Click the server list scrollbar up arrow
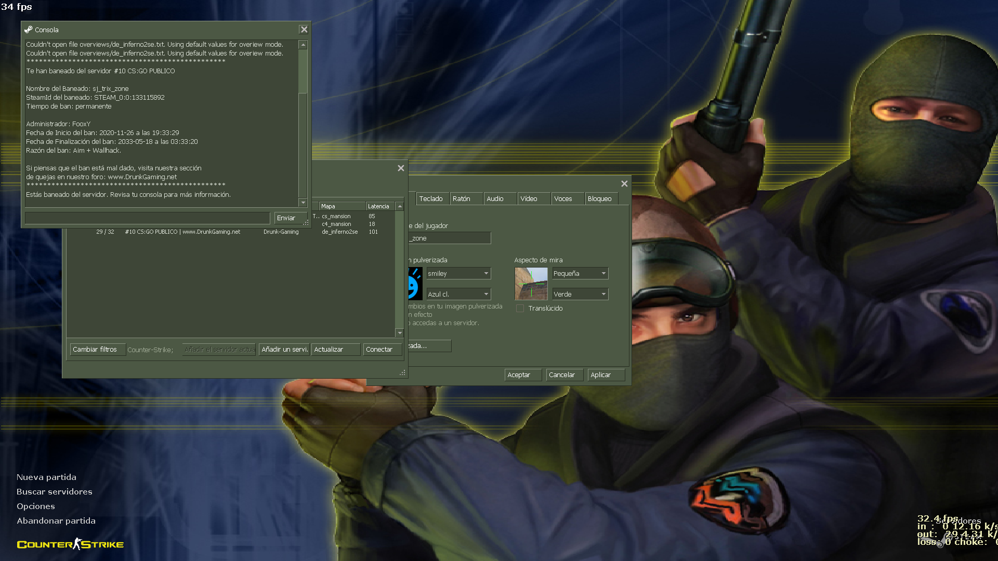The height and width of the screenshot is (561, 998). point(400,207)
